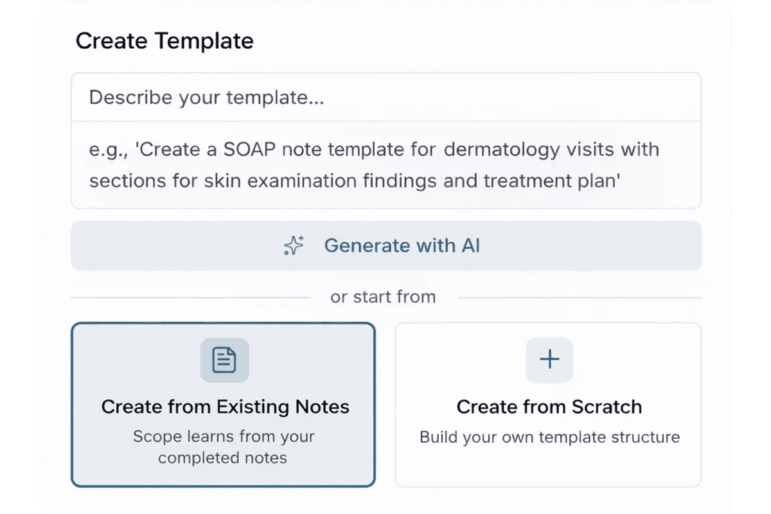Image resolution: width=771 pixels, height=514 pixels.
Task: Click the or start from divider label
Action: coord(383,297)
